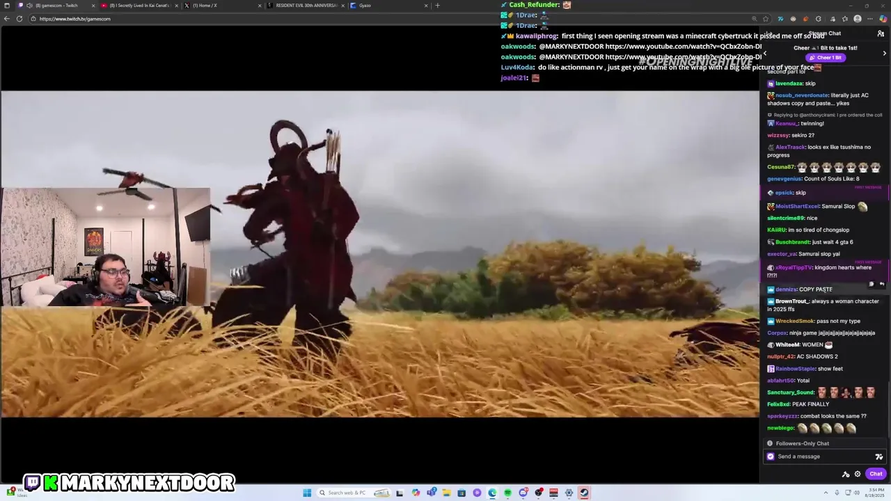Collapse the Stream Chat panel

769,33
